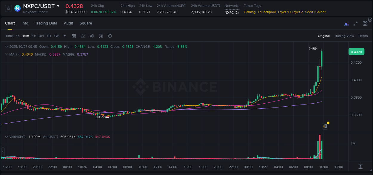The height and width of the screenshot is (175, 373).
Task: Switch to the Trading Data tab
Action: [46, 23]
